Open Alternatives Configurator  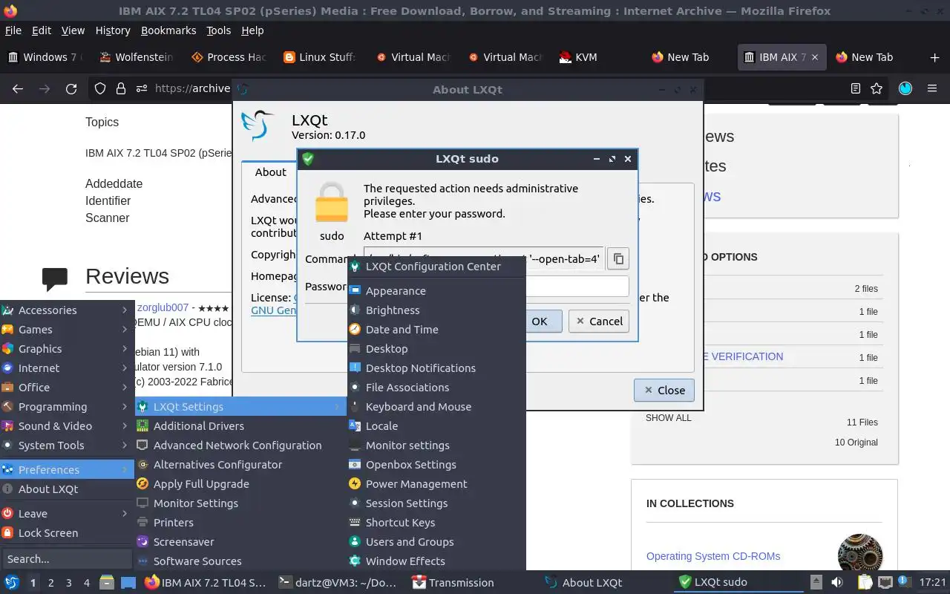click(241, 465)
